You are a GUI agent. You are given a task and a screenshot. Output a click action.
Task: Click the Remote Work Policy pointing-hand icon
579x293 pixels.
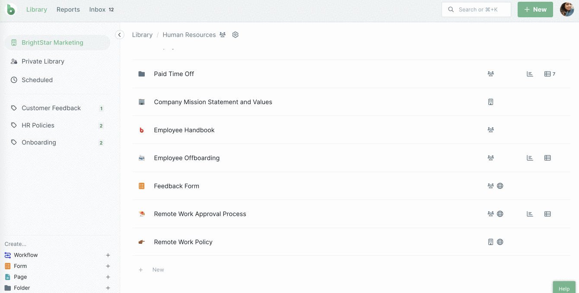(x=142, y=242)
